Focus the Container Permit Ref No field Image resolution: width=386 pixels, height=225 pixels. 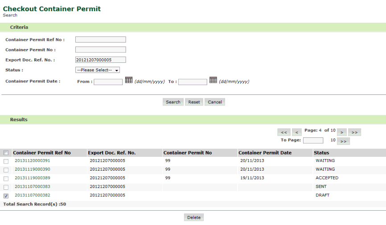click(x=100, y=40)
